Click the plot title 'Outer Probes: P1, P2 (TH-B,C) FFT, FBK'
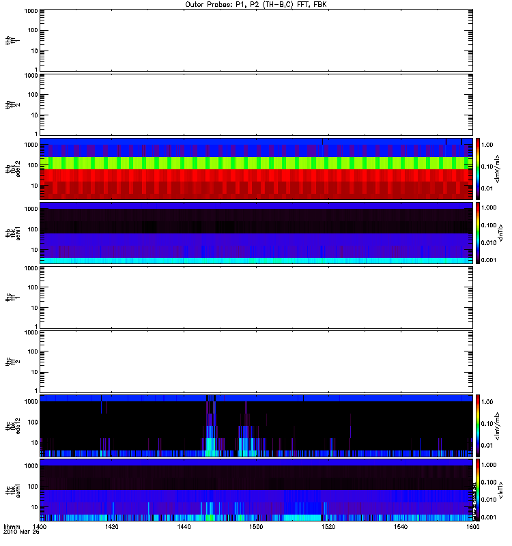This screenshot has width=512, height=546. [x=256, y=5]
